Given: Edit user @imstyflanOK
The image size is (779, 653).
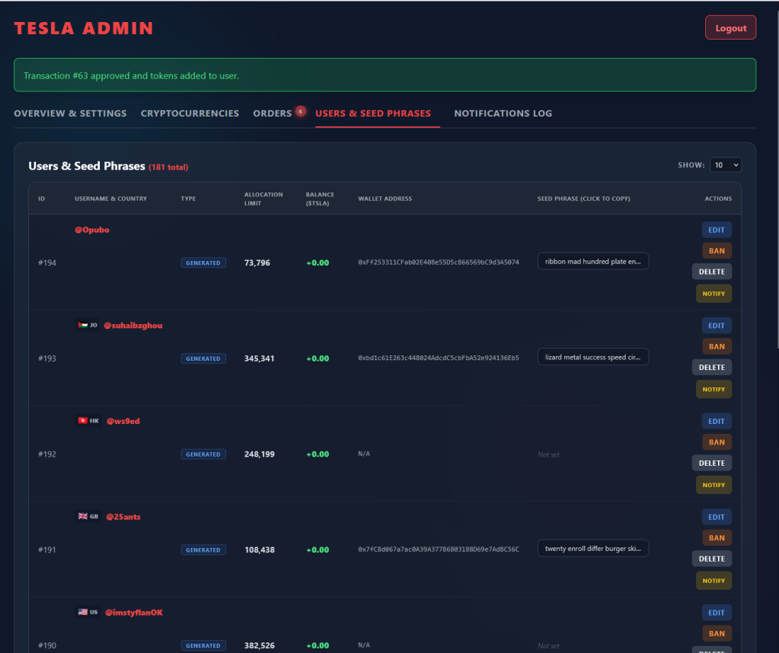Looking at the screenshot, I should [717, 613].
